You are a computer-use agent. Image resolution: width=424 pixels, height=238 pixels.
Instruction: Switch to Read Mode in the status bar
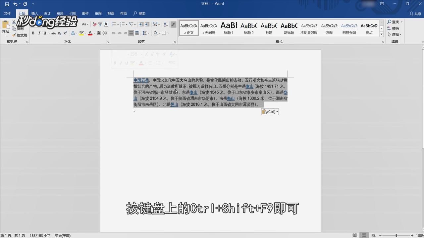(x=355, y=235)
